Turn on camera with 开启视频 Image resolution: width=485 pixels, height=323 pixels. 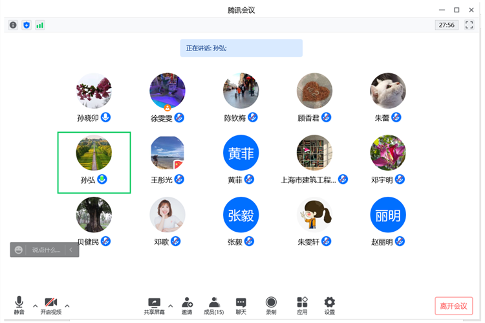[51, 306]
